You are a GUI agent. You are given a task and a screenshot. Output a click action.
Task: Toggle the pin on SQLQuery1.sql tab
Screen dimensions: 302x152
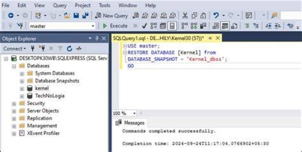pos(210,38)
